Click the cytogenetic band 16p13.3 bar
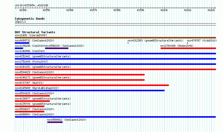The height and width of the screenshot is (132, 223). [x=115, y=24]
